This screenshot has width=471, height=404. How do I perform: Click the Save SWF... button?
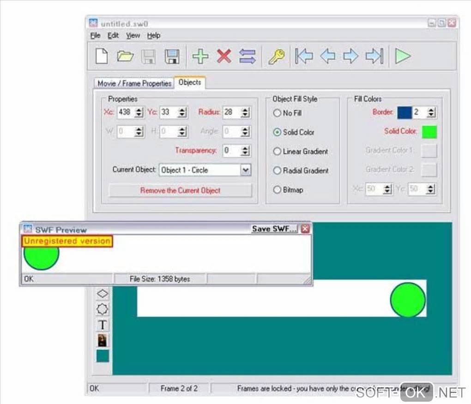pyautogui.click(x=275, y=229)
